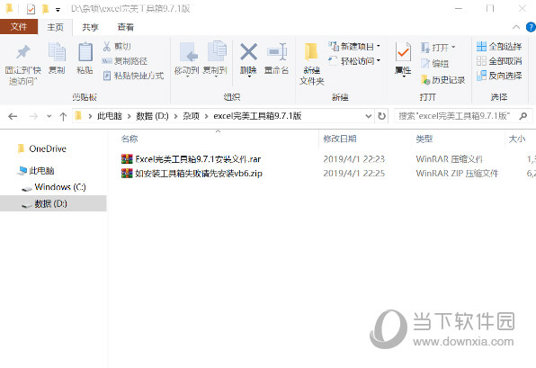Open the 文件 File tab
This screenshot has width=536, height=368.
[19, 27]
